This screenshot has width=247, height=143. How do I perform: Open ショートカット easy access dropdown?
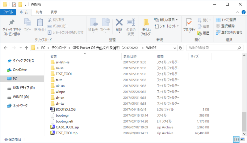[167, 26]
